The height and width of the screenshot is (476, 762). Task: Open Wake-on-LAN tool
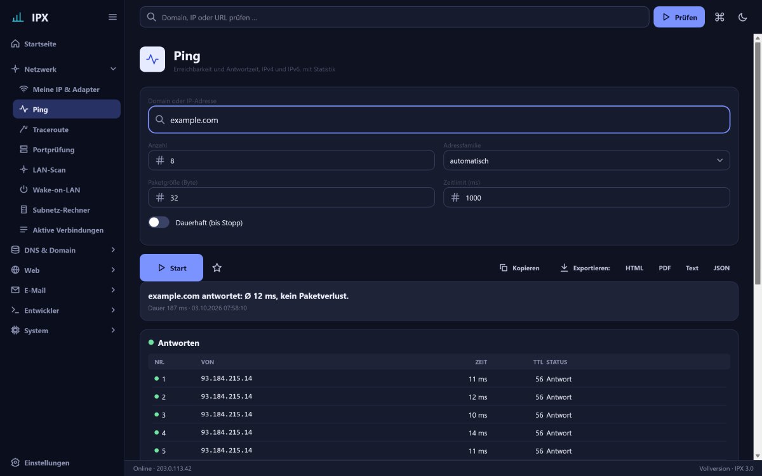pos(66,190)
